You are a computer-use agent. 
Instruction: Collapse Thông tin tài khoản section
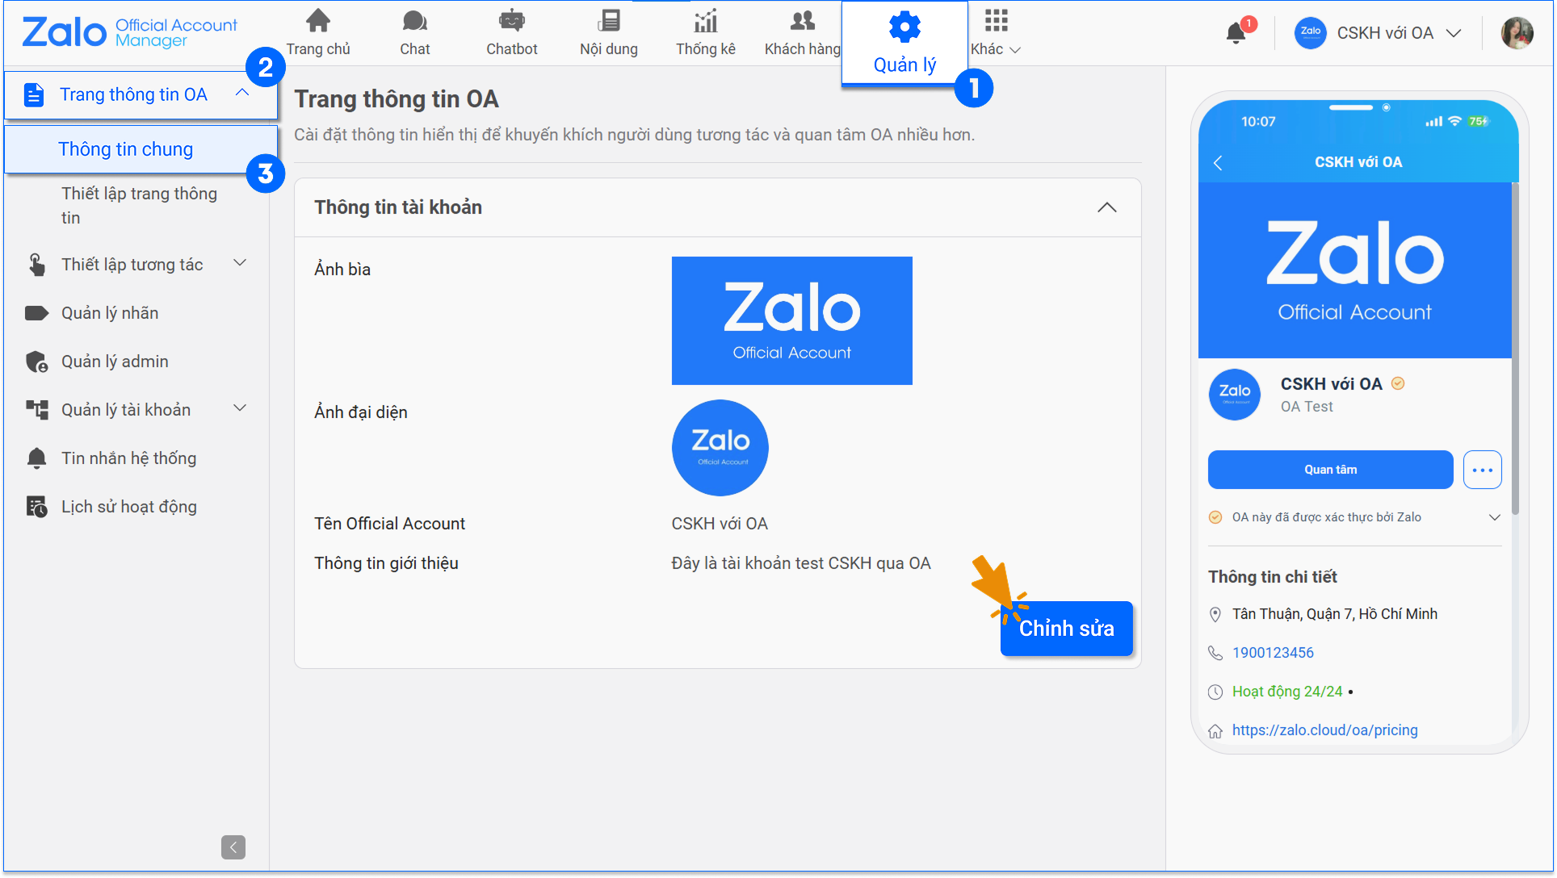(x=1106, y=207)
